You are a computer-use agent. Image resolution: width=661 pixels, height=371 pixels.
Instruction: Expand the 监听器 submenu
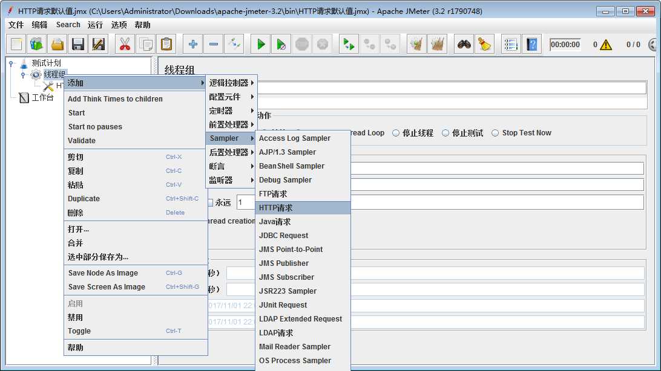231,180
